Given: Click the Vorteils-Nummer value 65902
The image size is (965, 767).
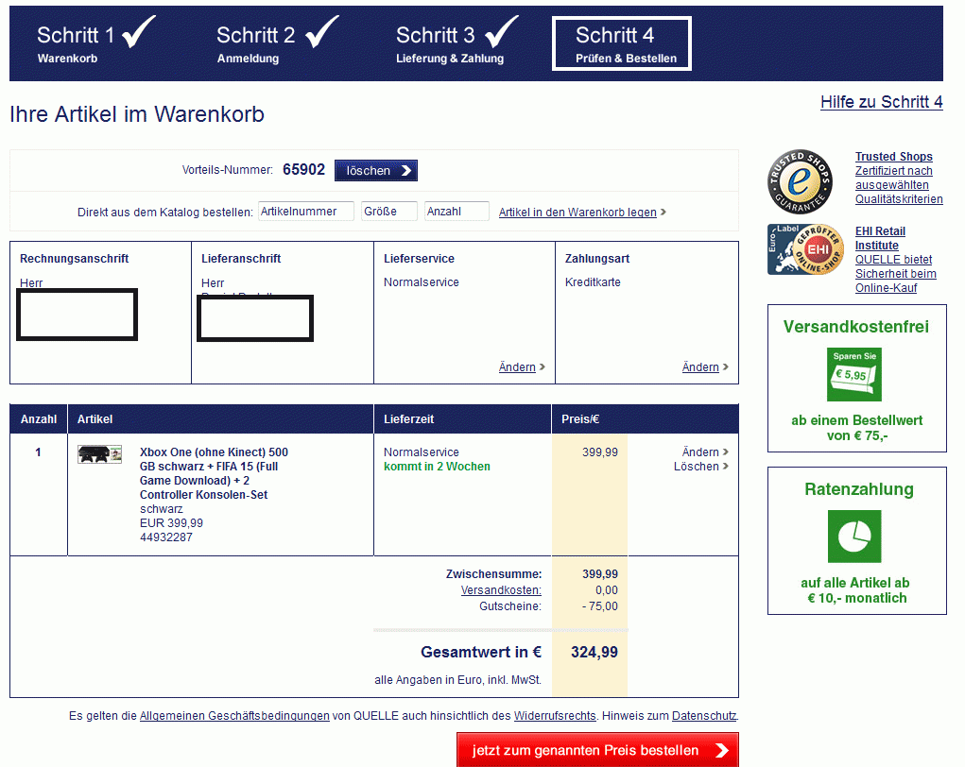Looking at the screenshot, I should (303, 170).
